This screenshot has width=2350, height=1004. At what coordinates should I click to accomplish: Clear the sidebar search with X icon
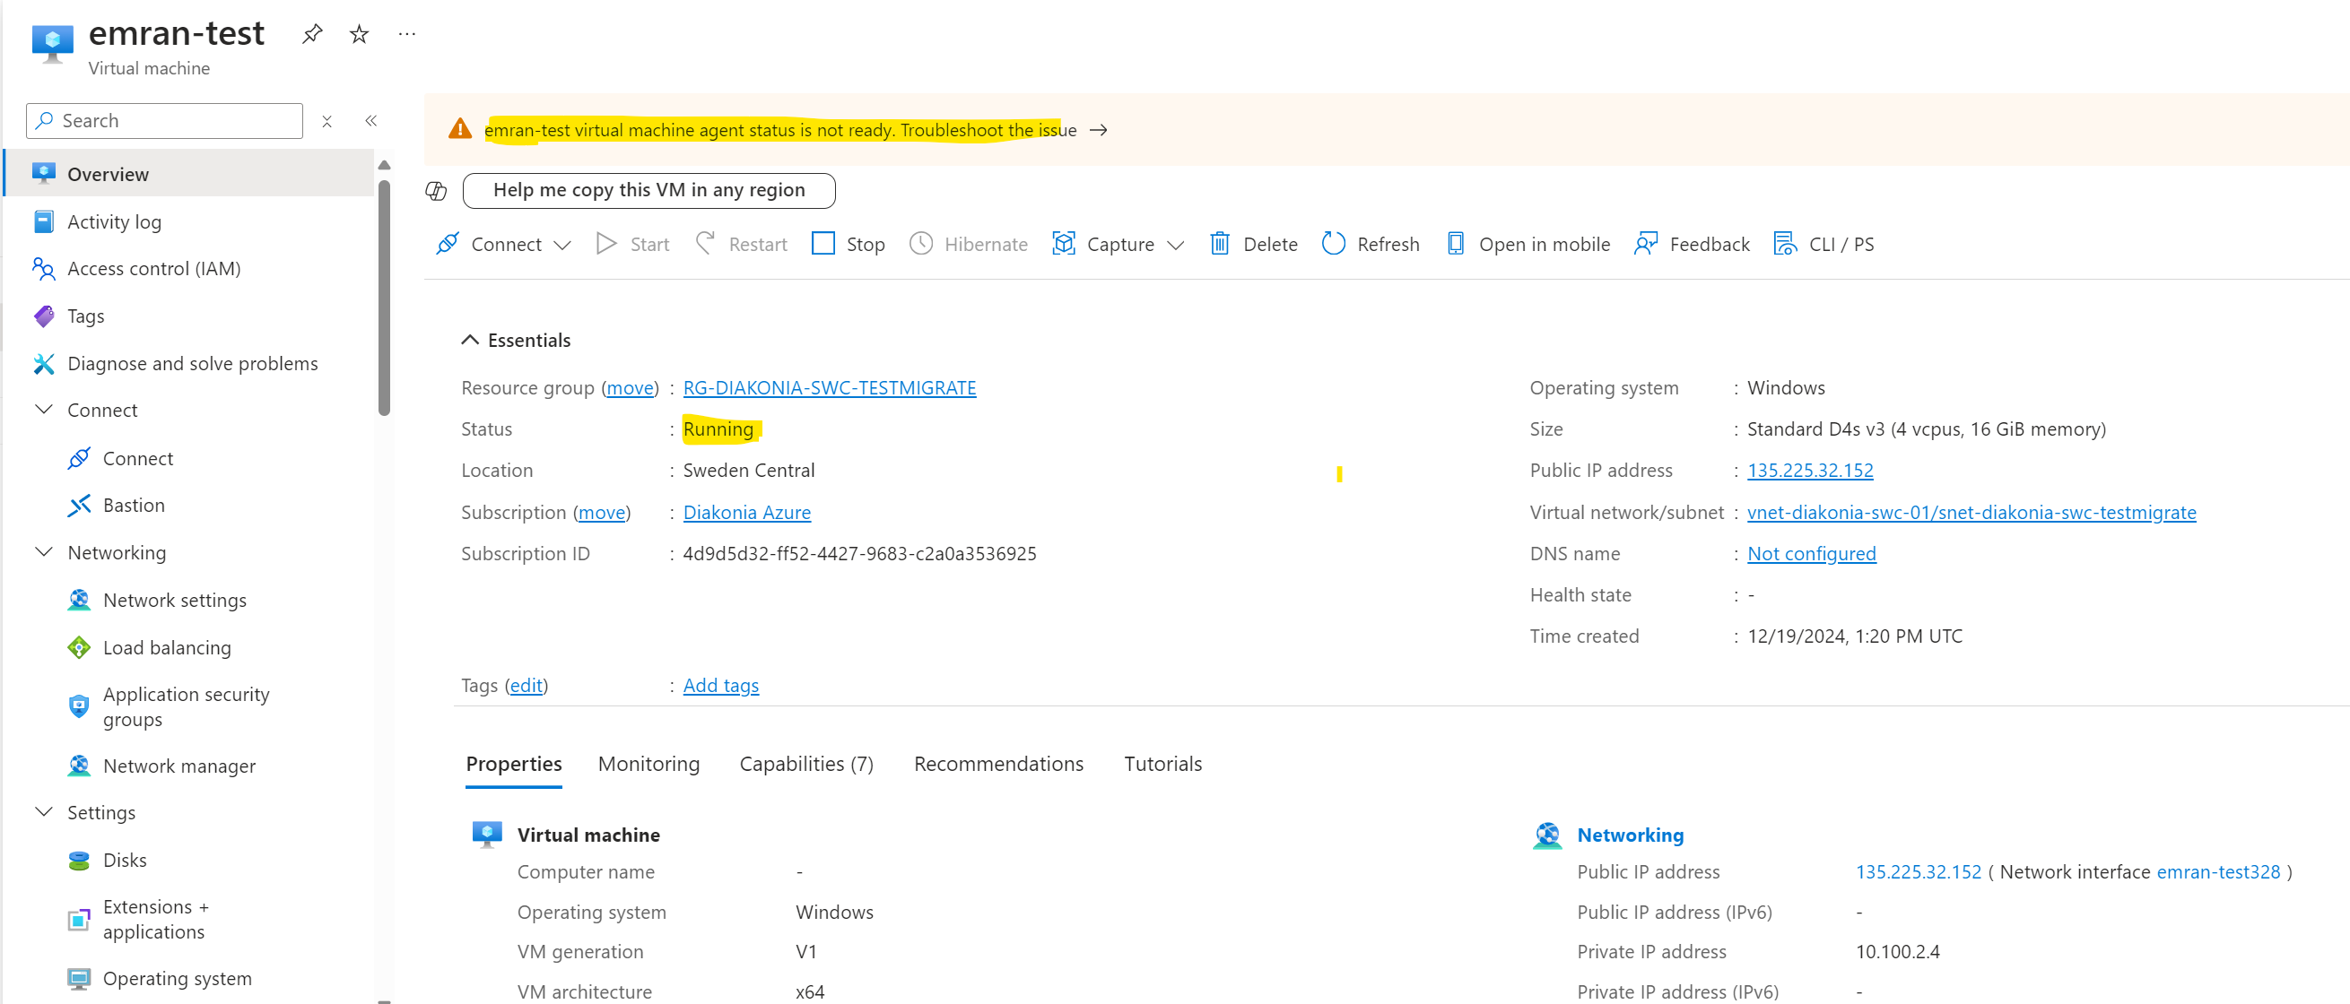326,121
